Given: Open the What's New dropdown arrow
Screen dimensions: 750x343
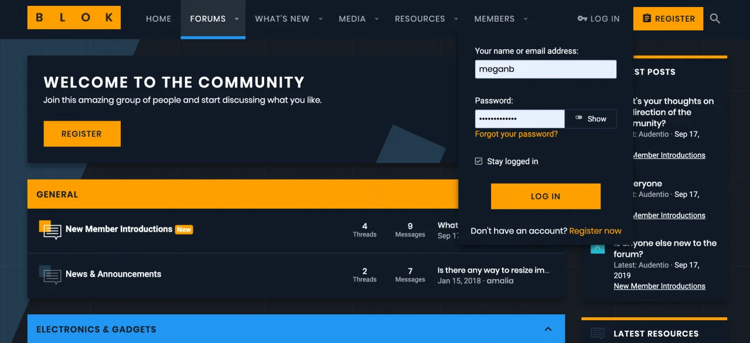Looking at the screenshot, I should (x=321, y=19).
